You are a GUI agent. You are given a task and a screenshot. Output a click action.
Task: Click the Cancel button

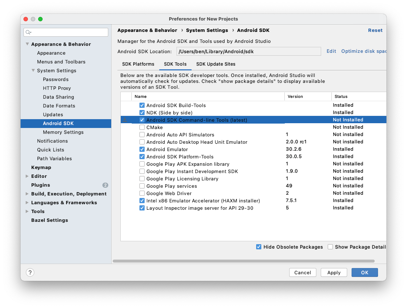coord(303,272)
